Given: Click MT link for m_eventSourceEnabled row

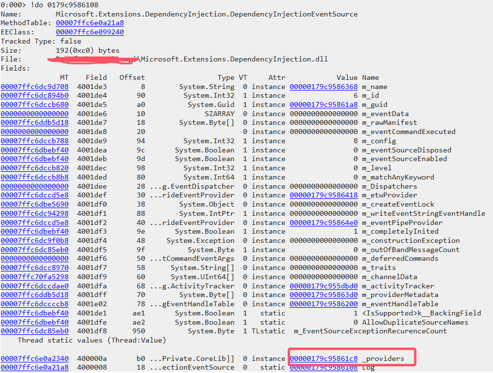Looking at the screenshot, I should [x=35, y=159].
